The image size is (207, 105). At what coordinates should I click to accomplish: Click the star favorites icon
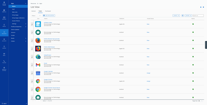coord(203,7)
